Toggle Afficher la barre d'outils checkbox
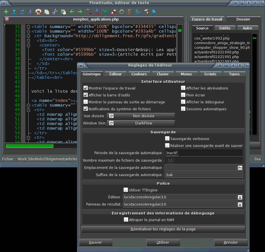The width and height of the screenshot is (265, 252). [x=85, y=95]
